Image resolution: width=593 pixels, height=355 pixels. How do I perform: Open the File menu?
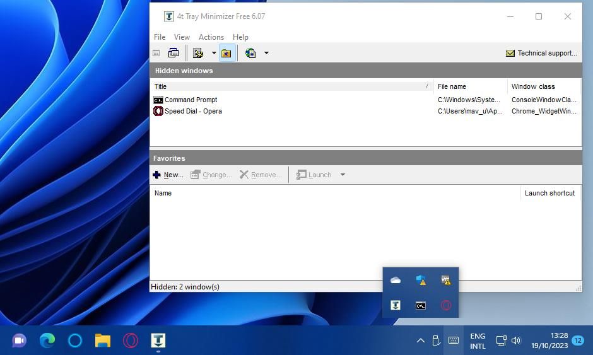coord(160,37)
